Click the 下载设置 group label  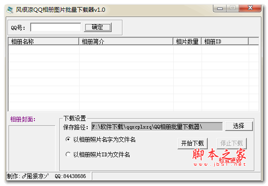point(75,118)
